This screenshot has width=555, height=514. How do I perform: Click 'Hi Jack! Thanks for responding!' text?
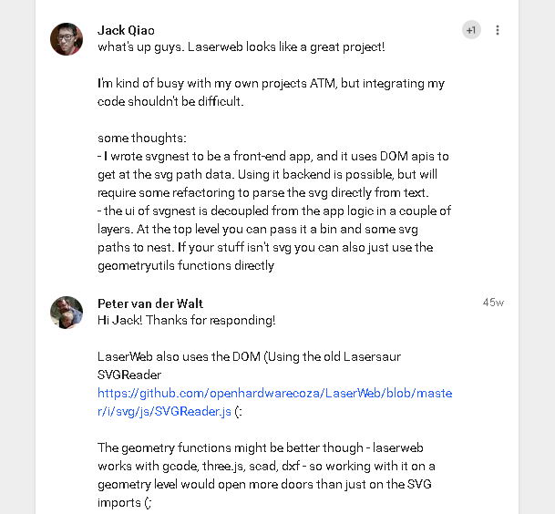pyautogui.click(x=187, y=321)
